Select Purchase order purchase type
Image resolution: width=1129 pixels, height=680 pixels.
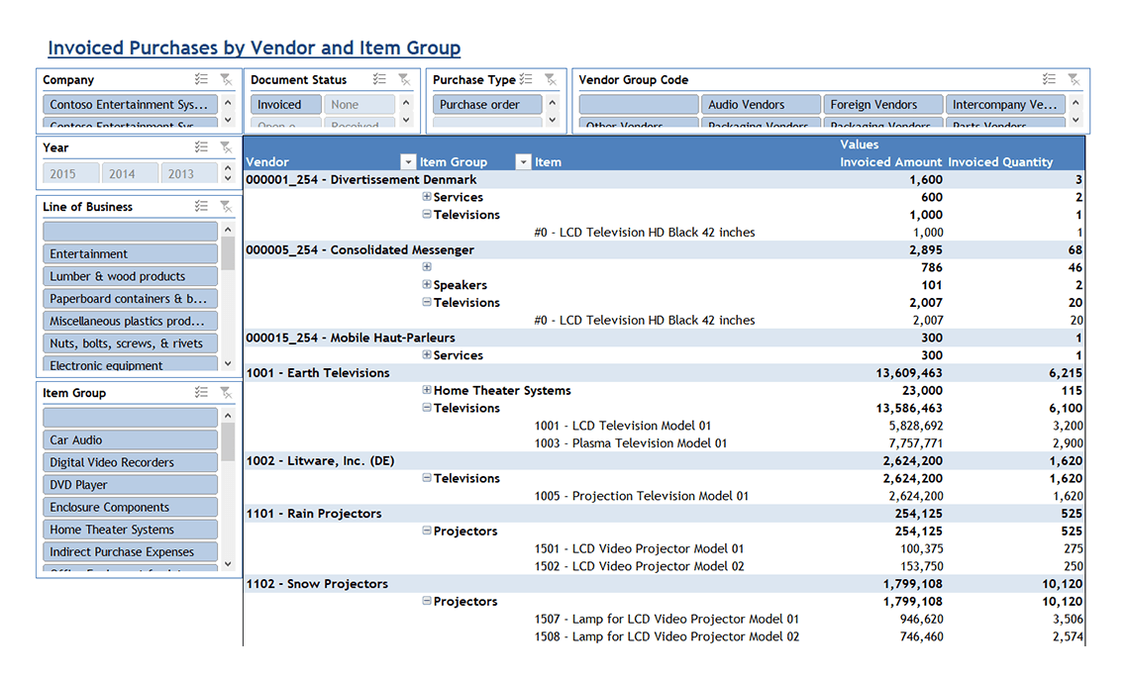[487, 104]
